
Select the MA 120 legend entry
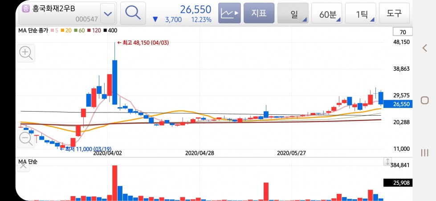point(94,31)
